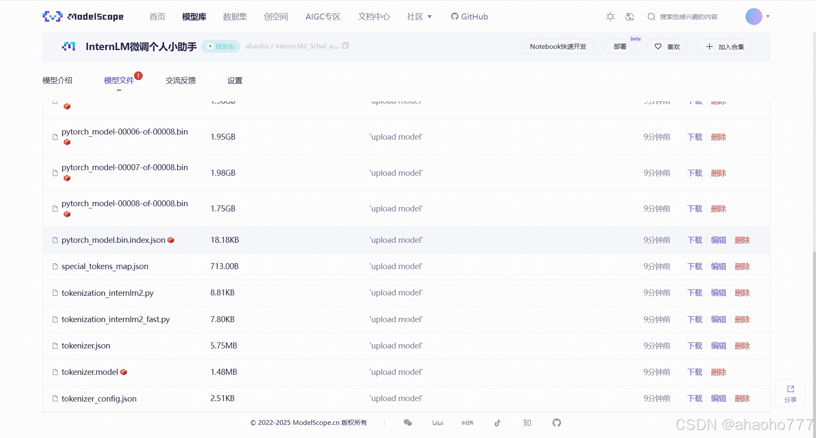
Task: Click the 加入合集 button
Action: point(724,46)
